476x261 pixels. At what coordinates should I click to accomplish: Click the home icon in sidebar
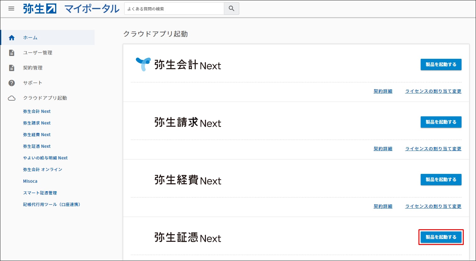[12, 38]
